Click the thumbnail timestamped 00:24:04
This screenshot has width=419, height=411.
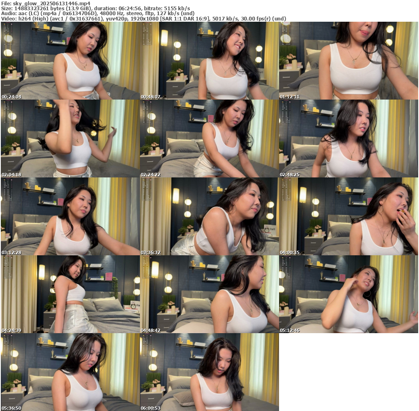pyautogui.click(x=70, y=61)
